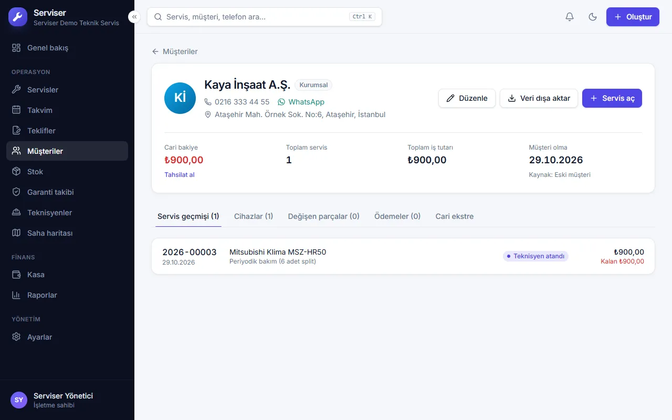
Task: Open service record 2026-00003
Action: pyautogui.click(x=403, y=256)
